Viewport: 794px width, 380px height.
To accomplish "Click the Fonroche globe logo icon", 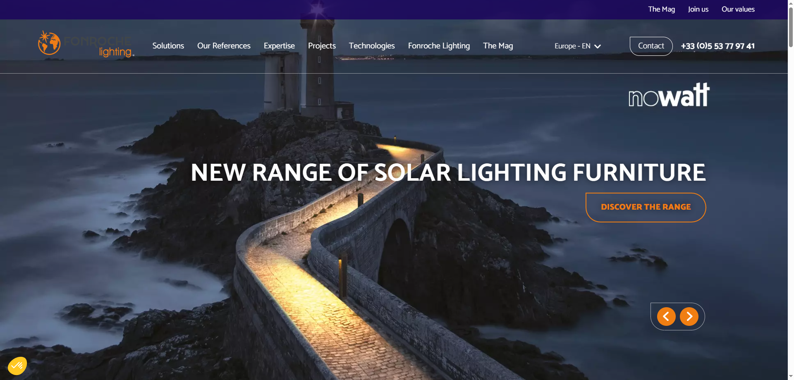I will point(49,43).
